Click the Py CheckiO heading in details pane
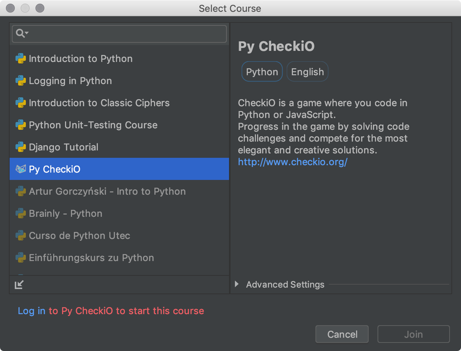Screen dimensions: 461x351 click(276, 46)
